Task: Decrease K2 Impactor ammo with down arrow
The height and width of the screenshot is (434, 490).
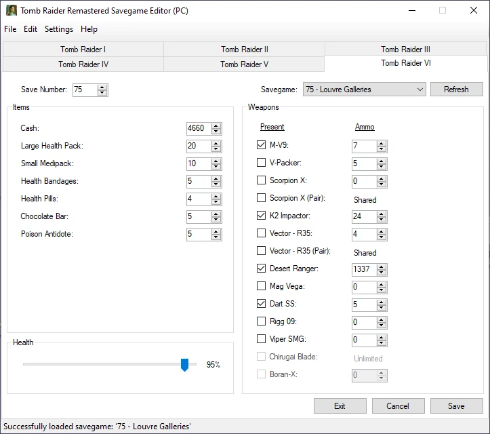Action: [382, 220]
